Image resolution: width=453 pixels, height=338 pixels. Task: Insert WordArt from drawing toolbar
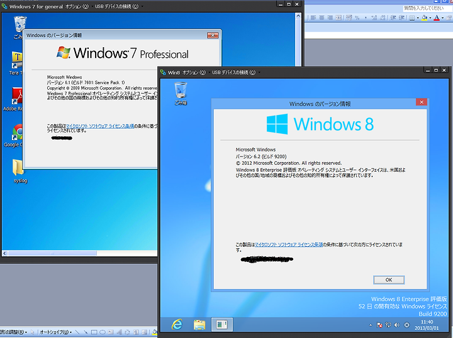(119, 332)
